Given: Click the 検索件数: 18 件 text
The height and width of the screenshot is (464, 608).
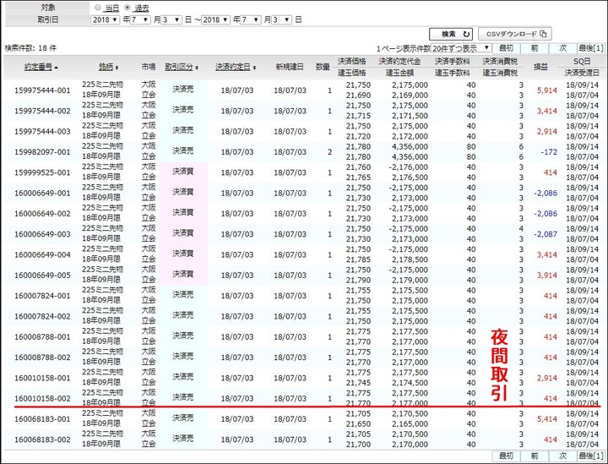Looking at the screenshot, I should tap(30, 48).
